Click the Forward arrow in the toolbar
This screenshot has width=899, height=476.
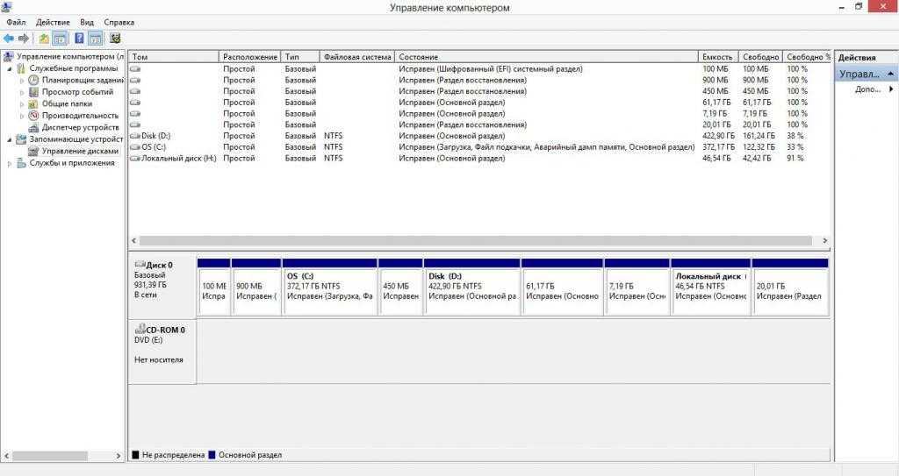(x=24, y=39)
